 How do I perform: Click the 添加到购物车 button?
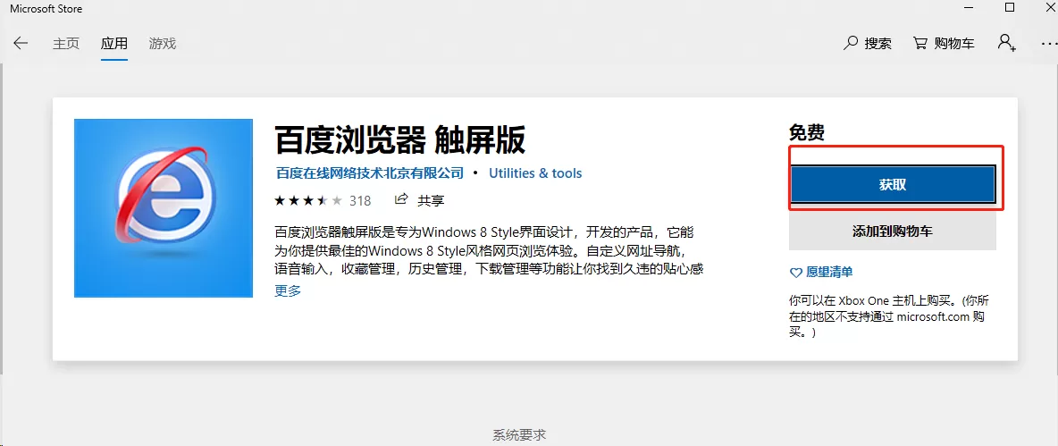[893, 231]
